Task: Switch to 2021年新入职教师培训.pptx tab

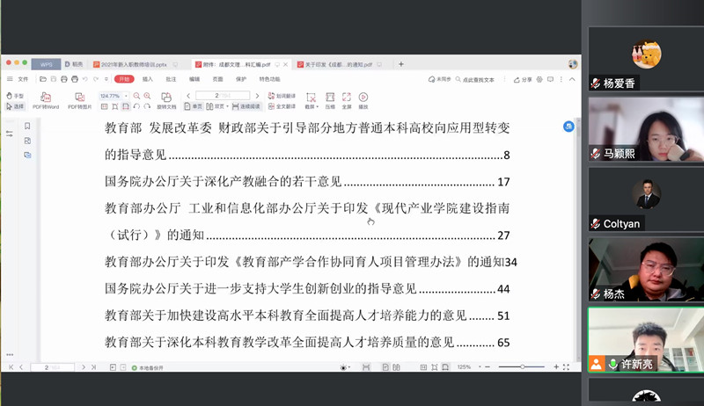Action: pos(134,64)
